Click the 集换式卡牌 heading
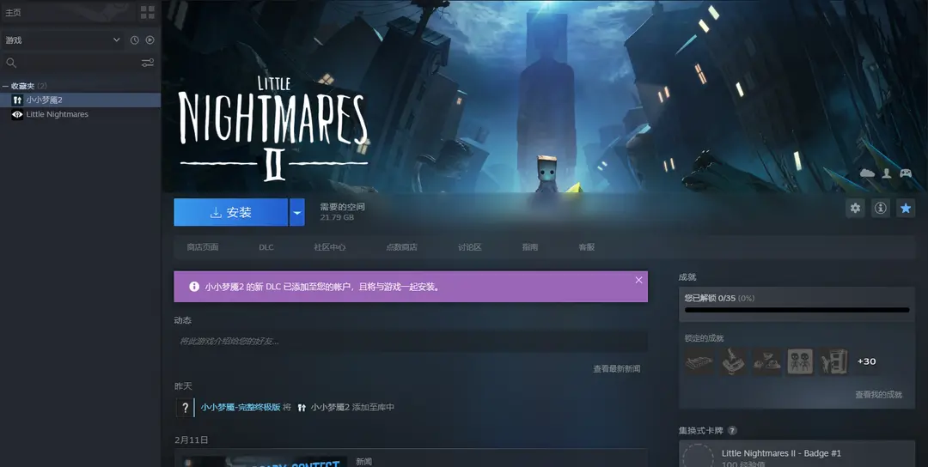 click(x=701, y=430)
